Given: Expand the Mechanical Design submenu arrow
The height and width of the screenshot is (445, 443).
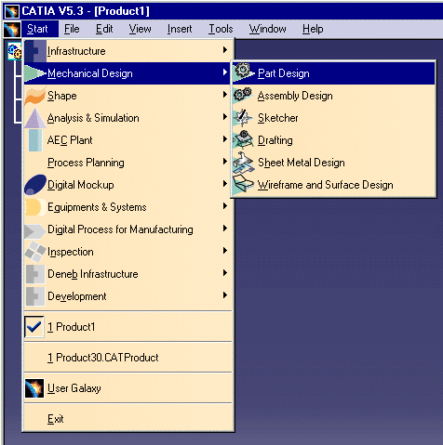Looking at the screenshot, I should point(225,72).
